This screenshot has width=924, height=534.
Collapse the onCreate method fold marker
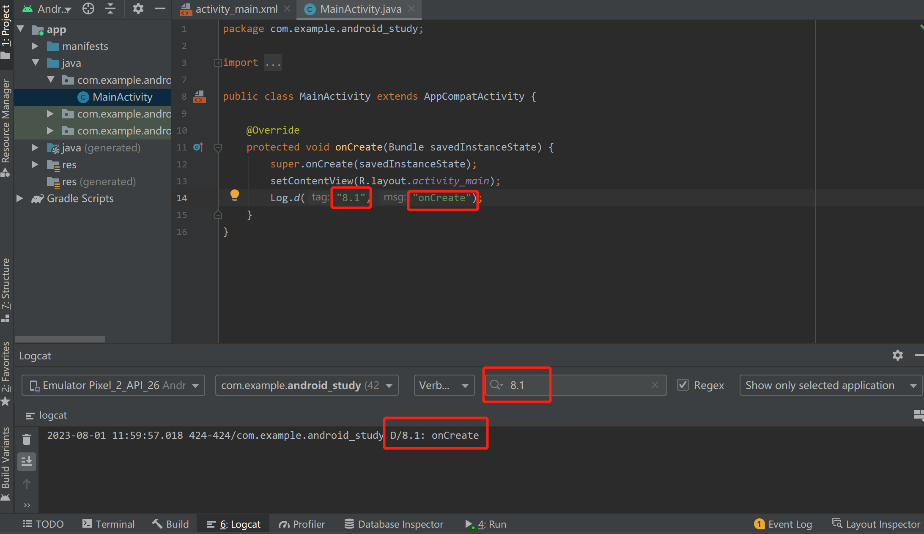(x=218, y=148)
